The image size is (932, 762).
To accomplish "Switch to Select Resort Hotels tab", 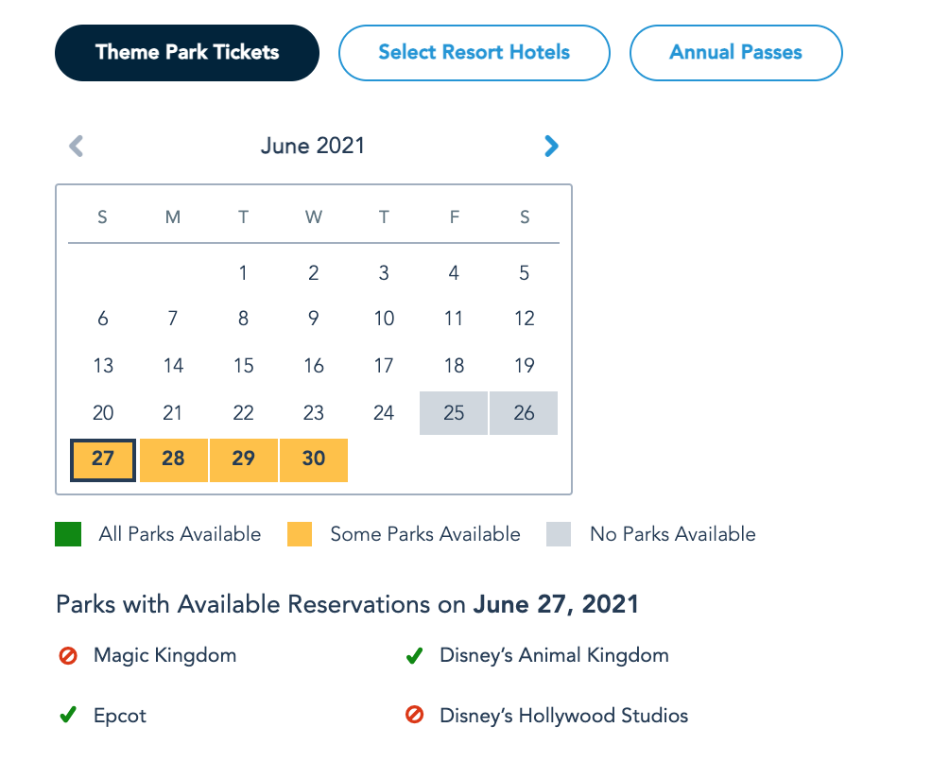I will tap(474, 52).
